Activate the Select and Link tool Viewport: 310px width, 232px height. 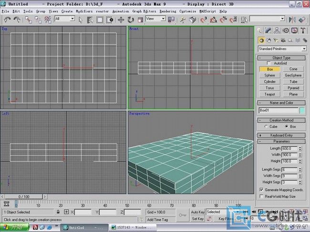tap(29, 20)
